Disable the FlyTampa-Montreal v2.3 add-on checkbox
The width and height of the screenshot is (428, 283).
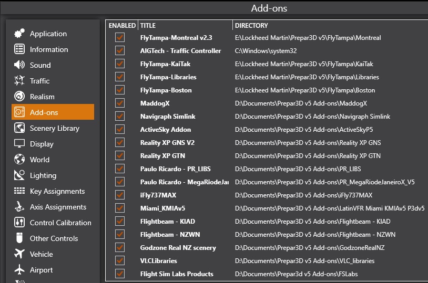(119, 37)
